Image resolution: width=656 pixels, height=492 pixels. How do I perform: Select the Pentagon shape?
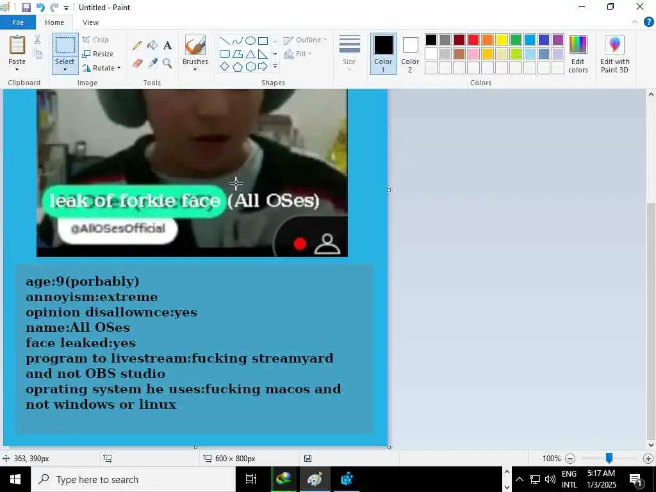[x=237, y=67]
